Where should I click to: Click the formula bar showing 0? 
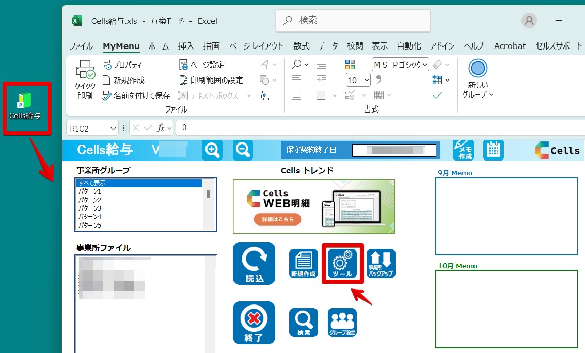point(380,128)
